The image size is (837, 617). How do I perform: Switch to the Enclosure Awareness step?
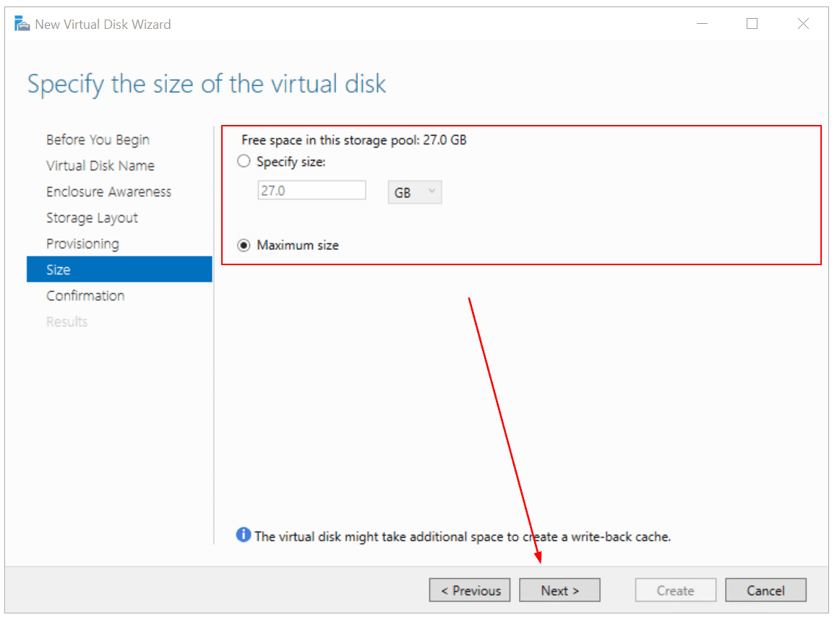(x=108, y=191)
